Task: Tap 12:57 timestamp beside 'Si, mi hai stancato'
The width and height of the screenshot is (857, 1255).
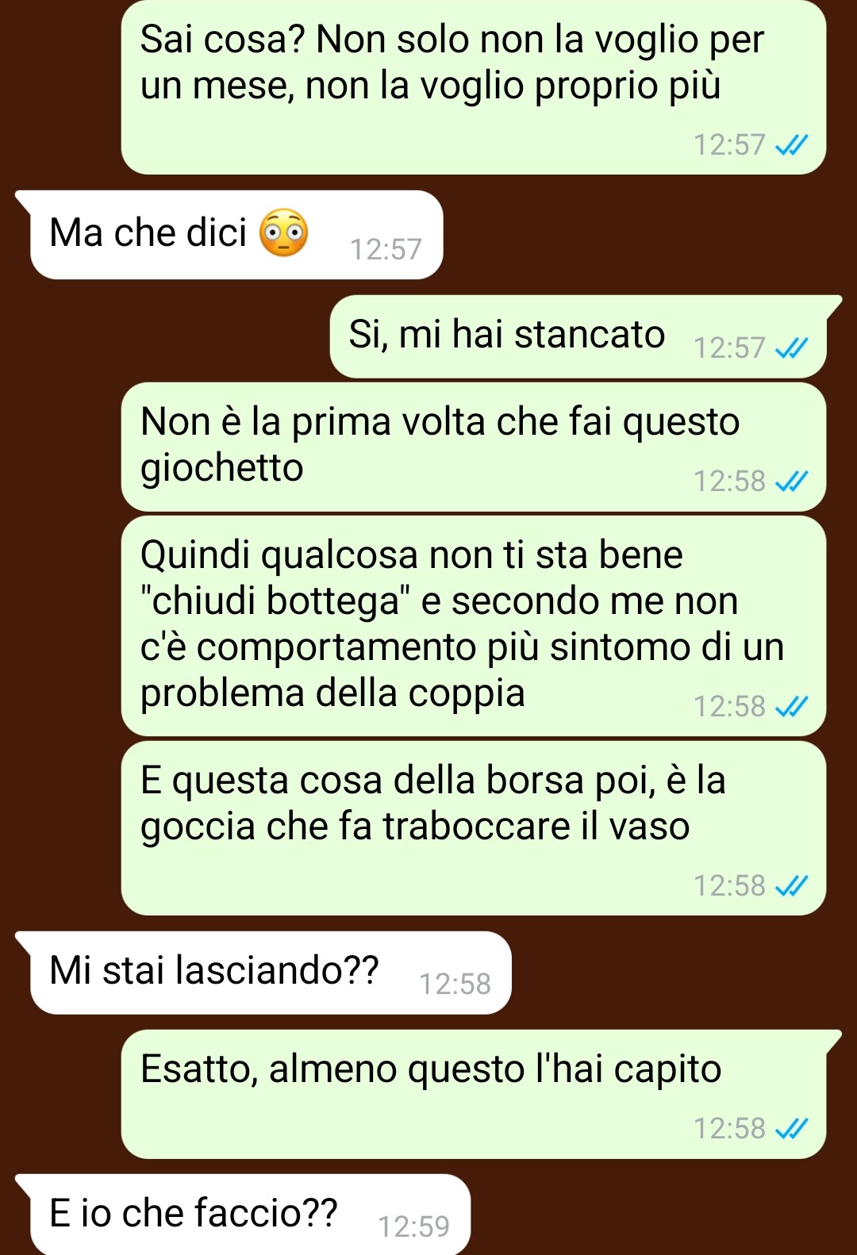Action: (x=729, y=347)
